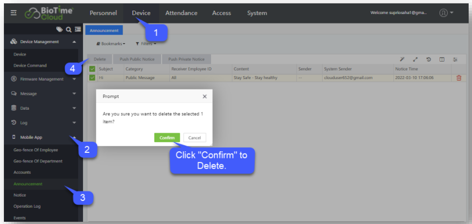Click the hamburger menu icon beside the logo
The width and height of the screenshot is (472, 224).
(x=13, y=13)
